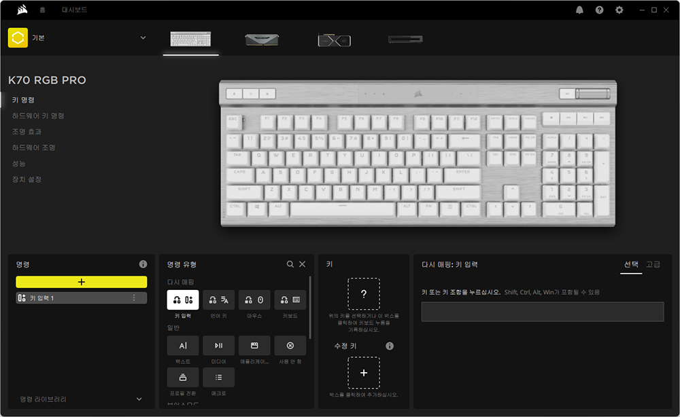Expand the 명령 라이브러리 section
This screenshot has height=417, width=680.
pyautogui.click(x=81, y=399)
